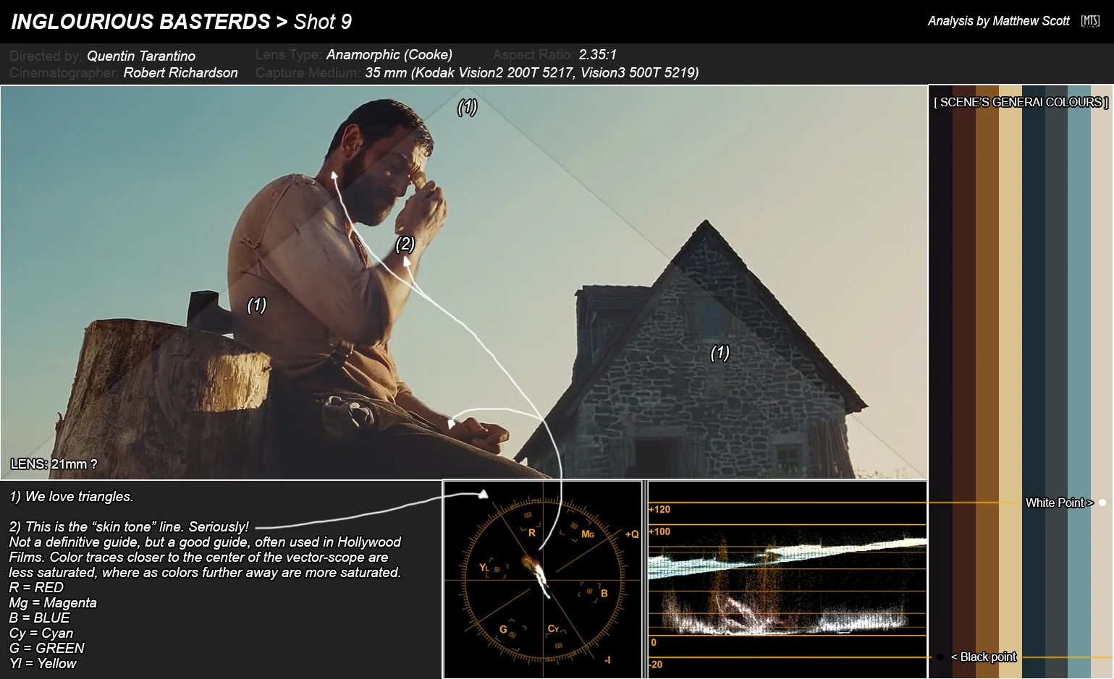The image size is (1114, 679).
Task: Click the "B" target on the vectorscope
Action: coord(604,593)
